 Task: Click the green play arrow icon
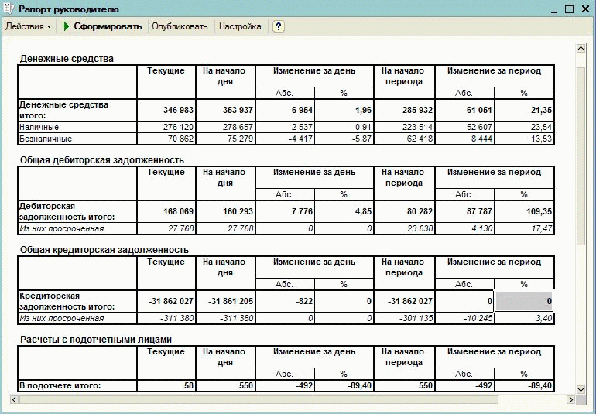(67, 26)
